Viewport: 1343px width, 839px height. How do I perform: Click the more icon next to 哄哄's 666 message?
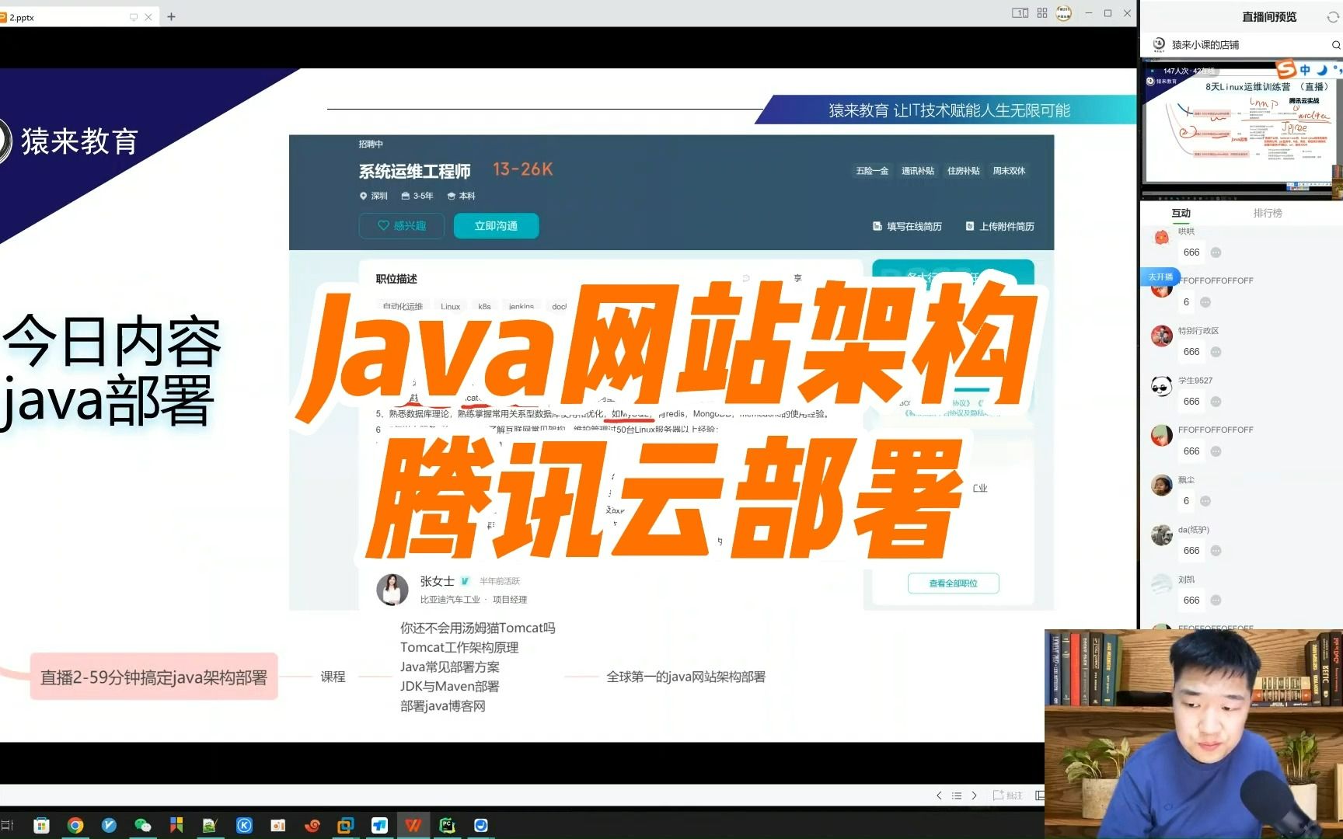click(x=1216, y=252)
